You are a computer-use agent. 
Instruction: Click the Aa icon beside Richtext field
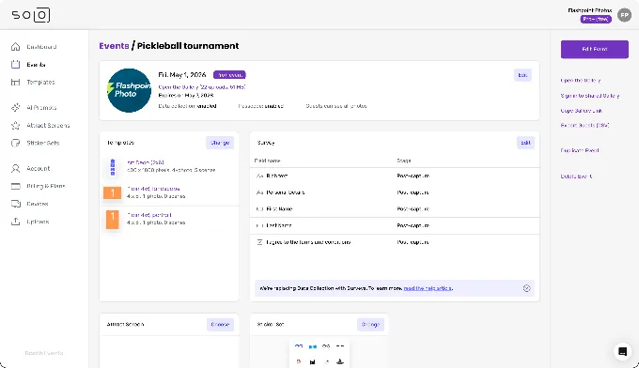click(x=259, y=176)
